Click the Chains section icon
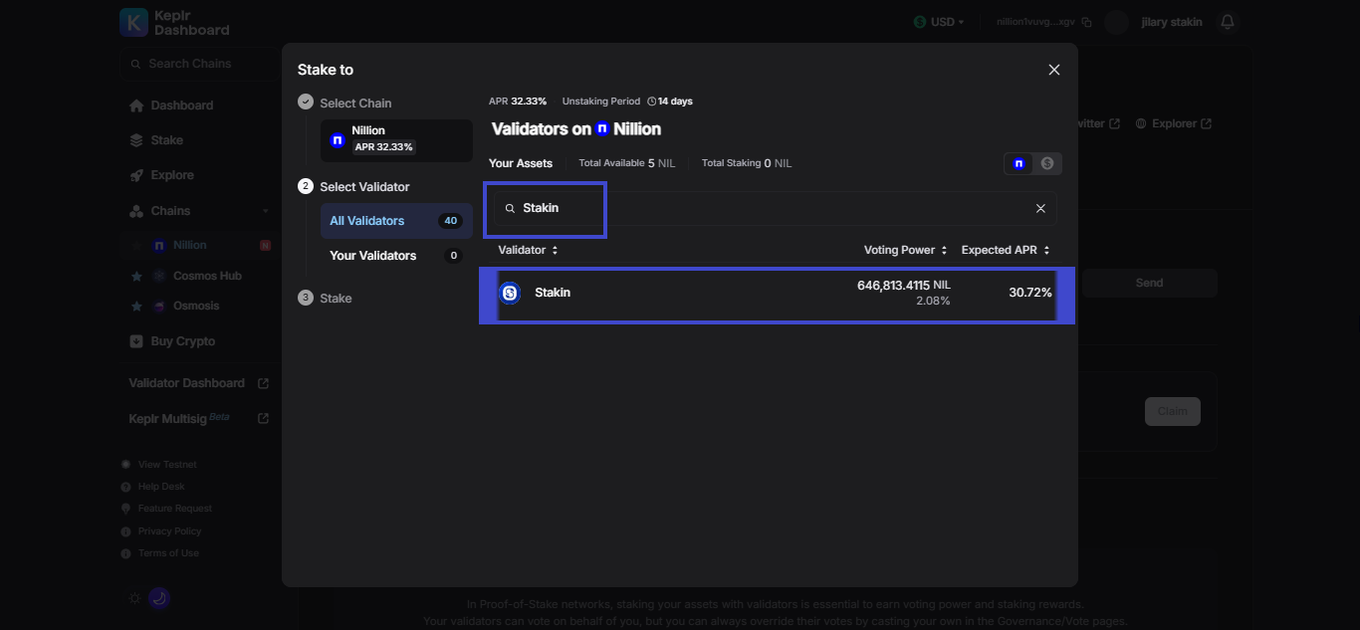The image size is (1360, 630). [x=136, y=211]
